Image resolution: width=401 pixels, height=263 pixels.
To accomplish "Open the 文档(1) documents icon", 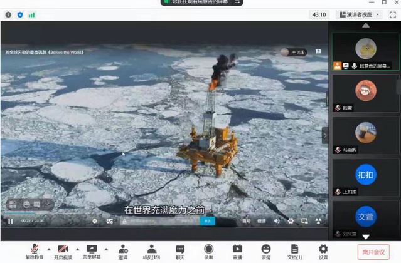I will (x=294, y=252).
